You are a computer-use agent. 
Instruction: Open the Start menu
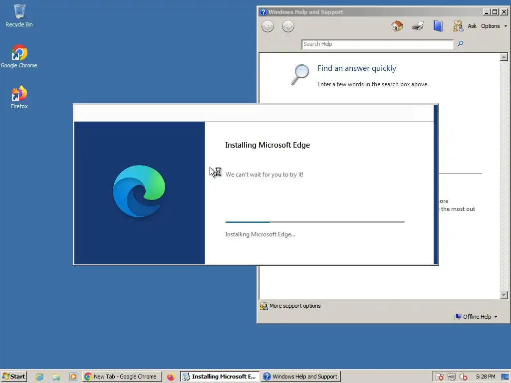[x=13, y=377]
